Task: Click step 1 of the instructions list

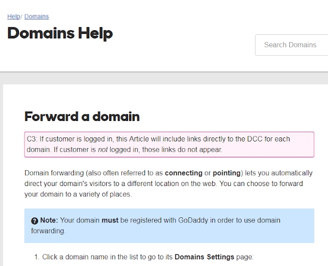Action: (143, 257)
